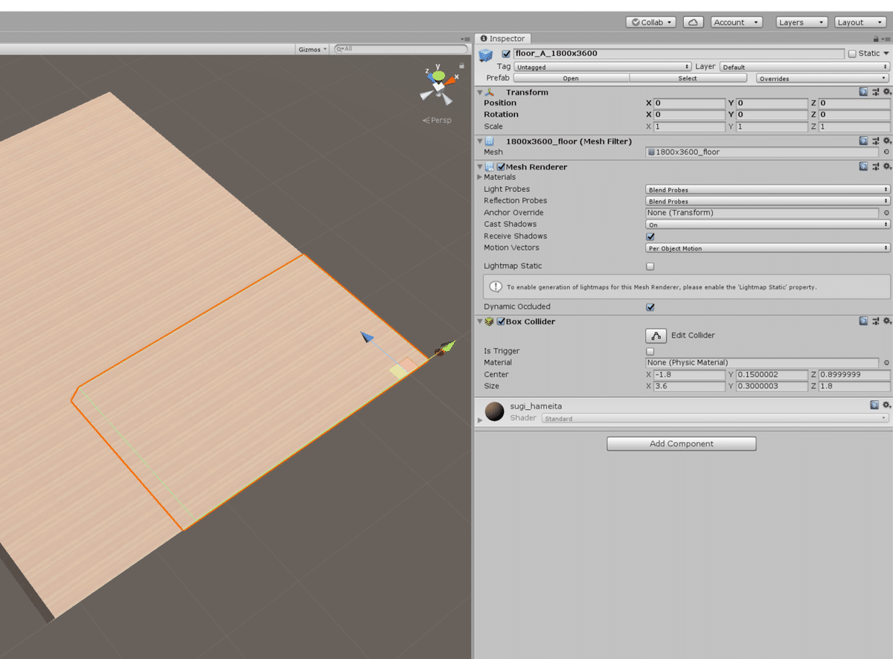Open Transform component help reference icon

coord(863,92)
